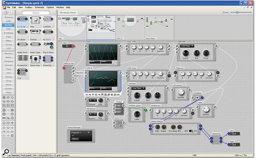The image size is (256, 158).
Task: Select the Envelope toolbox filter category
Action: [x=9, y=33]
